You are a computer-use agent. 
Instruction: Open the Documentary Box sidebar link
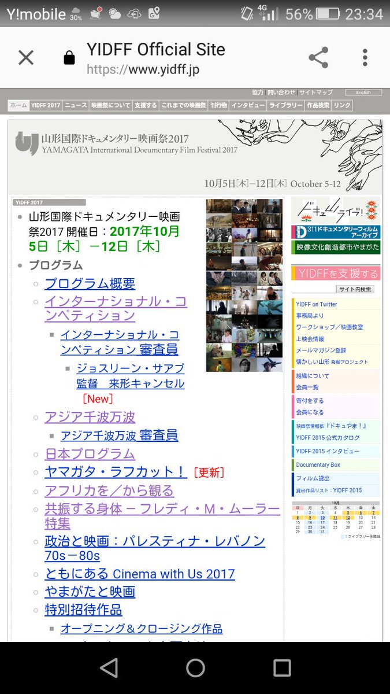point(318,465)
